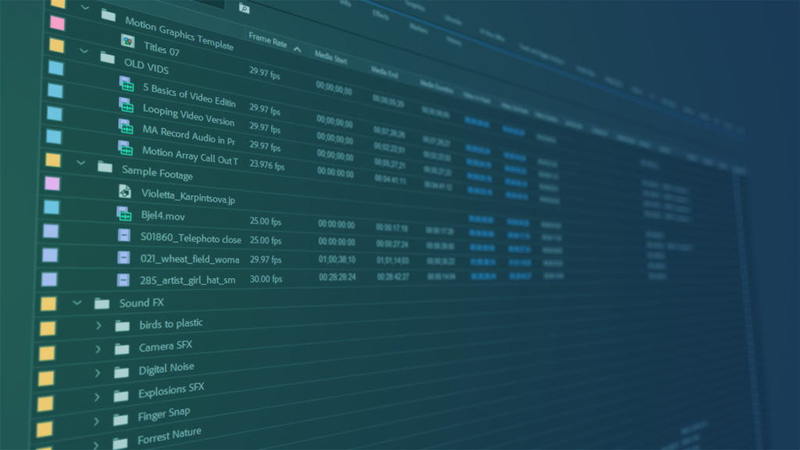
Task: Sort clips by the Frame Rate column
Action: click(x=269, y=37)
